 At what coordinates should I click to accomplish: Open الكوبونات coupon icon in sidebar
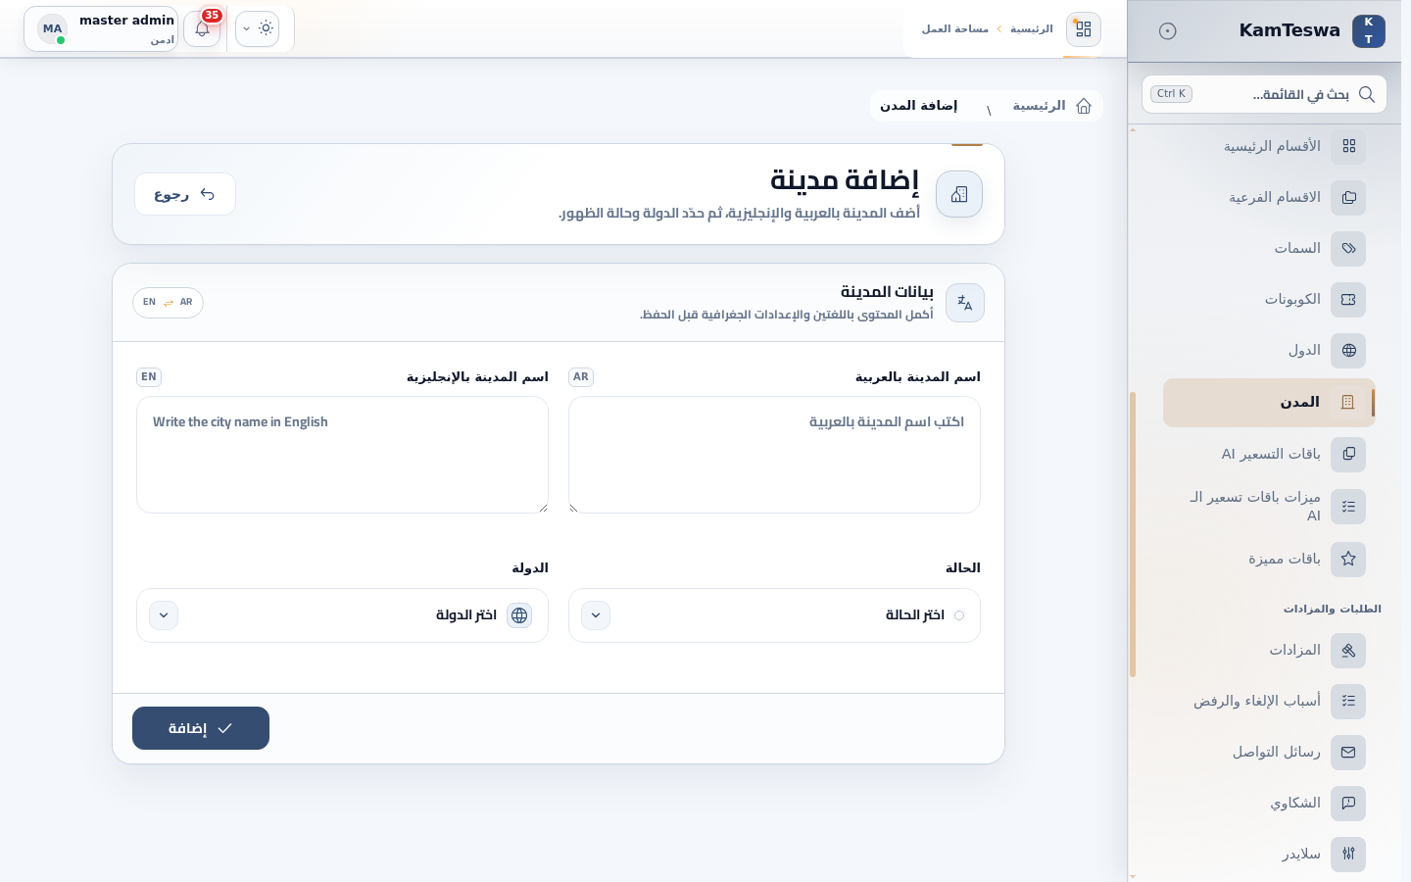[1348, 300]
